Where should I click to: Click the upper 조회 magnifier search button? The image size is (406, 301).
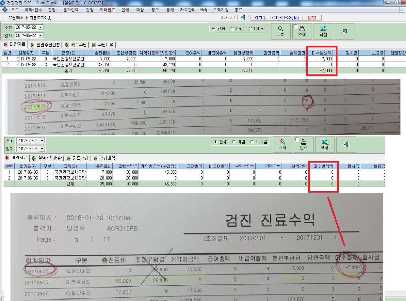tap(281, 31)
